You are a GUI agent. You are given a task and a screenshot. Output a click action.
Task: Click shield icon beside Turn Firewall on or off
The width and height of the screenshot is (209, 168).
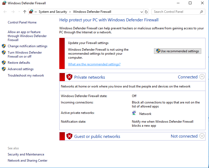[4, 52]
